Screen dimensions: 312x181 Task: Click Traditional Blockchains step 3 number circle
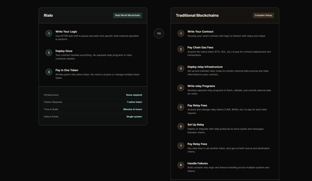pyautogui.click(x=181, y=69)
